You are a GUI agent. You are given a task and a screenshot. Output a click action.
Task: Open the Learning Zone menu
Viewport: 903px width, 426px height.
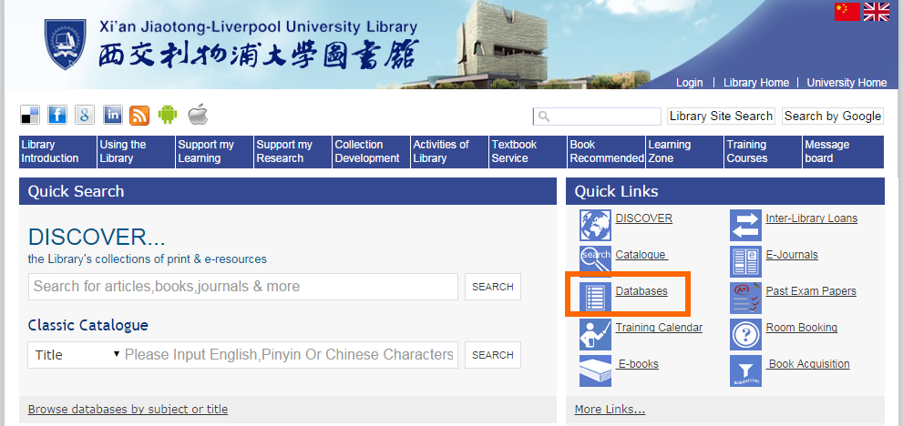pyautogui.click(x=684, y=152)
